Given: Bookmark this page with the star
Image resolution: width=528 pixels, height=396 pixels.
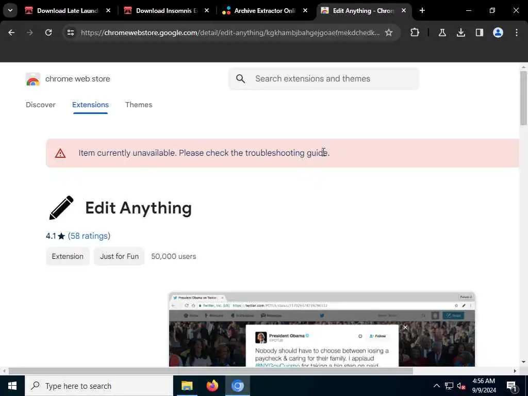Looking at the screenshot, I should pyautogui.click(x=389, y=32).
